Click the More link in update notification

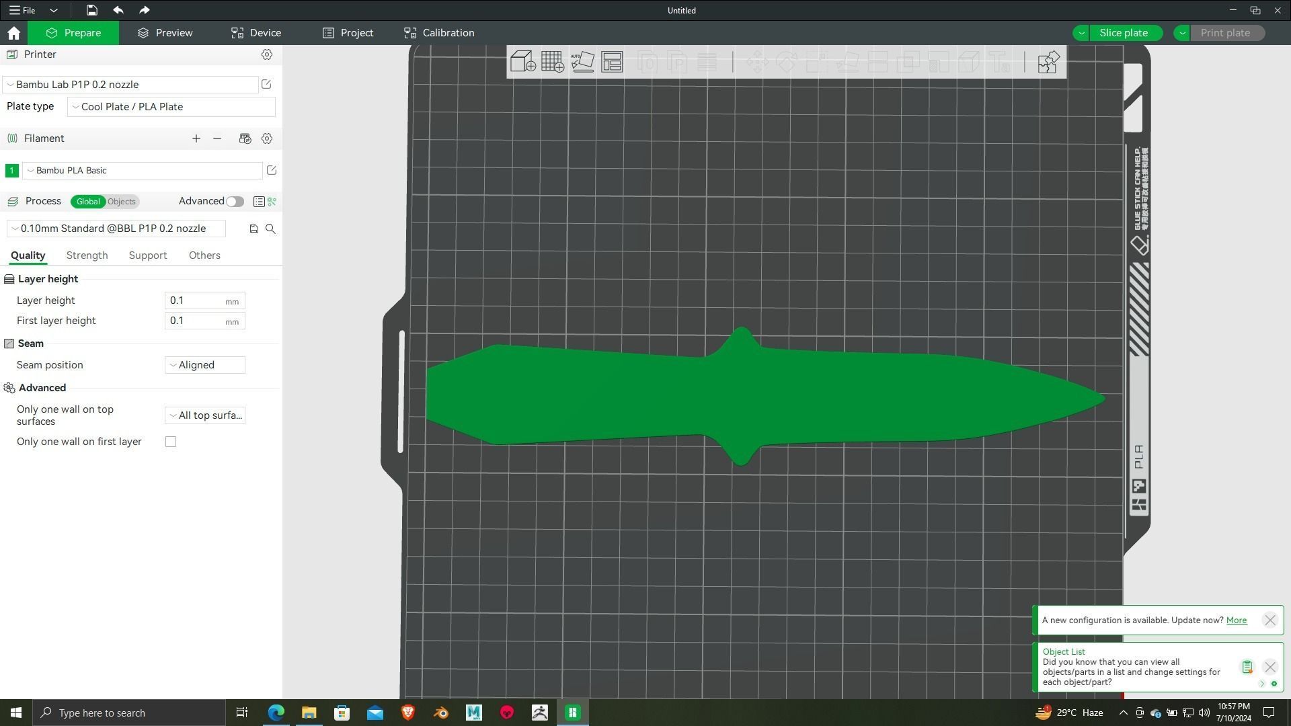tap(1236, 620)
